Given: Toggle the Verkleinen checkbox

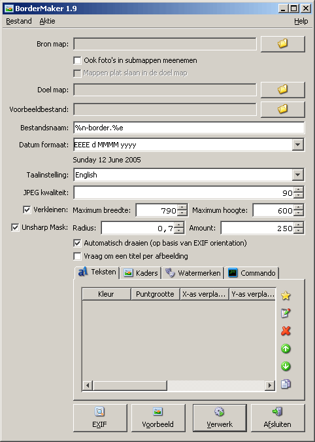Looking at the screenshot, I should (27, 210).
